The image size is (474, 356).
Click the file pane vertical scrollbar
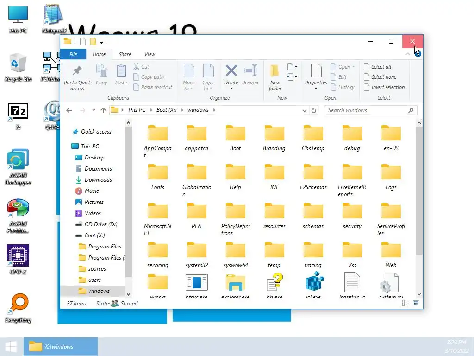[x=419, y=191]
